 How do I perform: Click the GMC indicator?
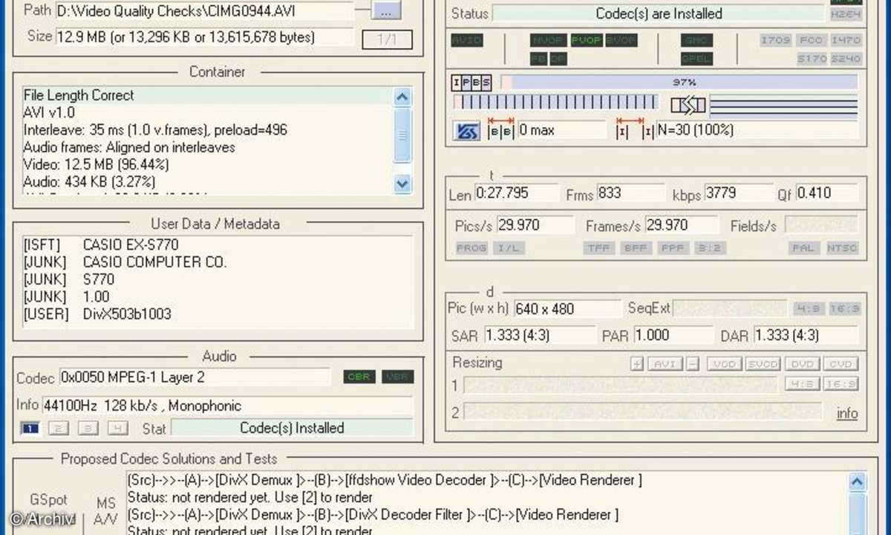(x=696, y=40)
